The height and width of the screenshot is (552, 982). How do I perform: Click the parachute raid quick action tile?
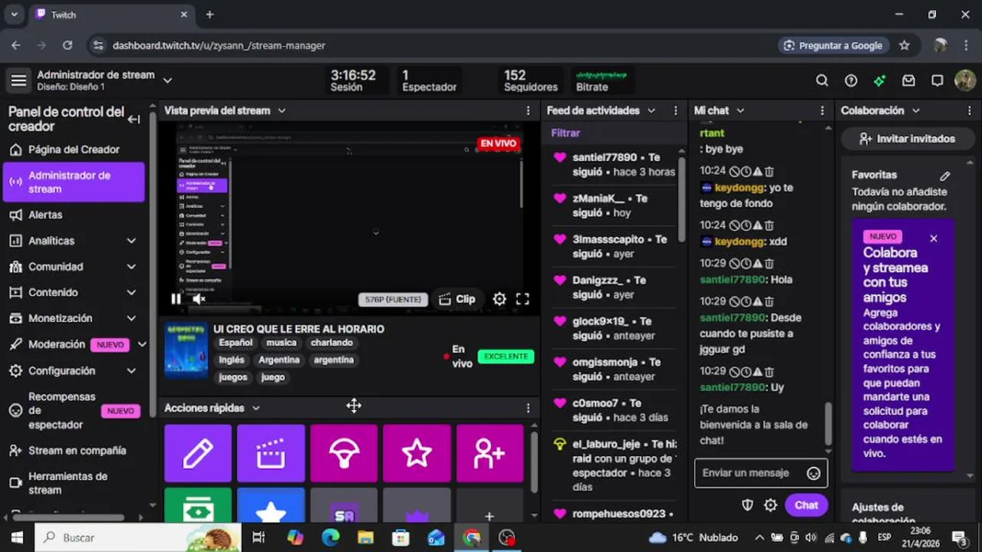[x=344, y=454]
